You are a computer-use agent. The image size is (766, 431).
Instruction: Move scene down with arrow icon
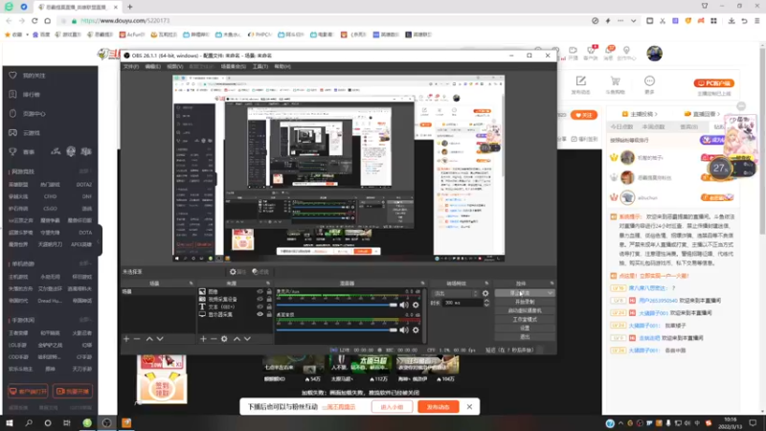click(x=160, y=339)
